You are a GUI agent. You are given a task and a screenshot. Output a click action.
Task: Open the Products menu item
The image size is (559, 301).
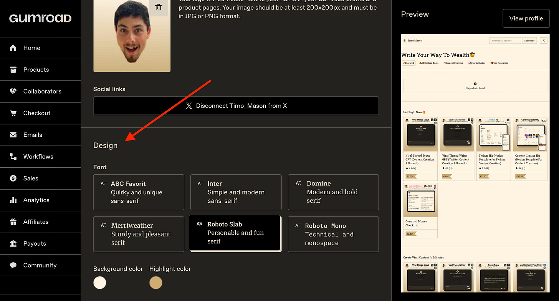40,69
